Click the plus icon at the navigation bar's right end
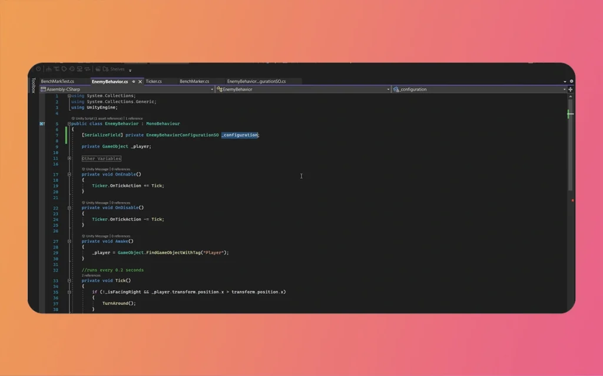Screen dimensions: 603x376 pos(569,89)
